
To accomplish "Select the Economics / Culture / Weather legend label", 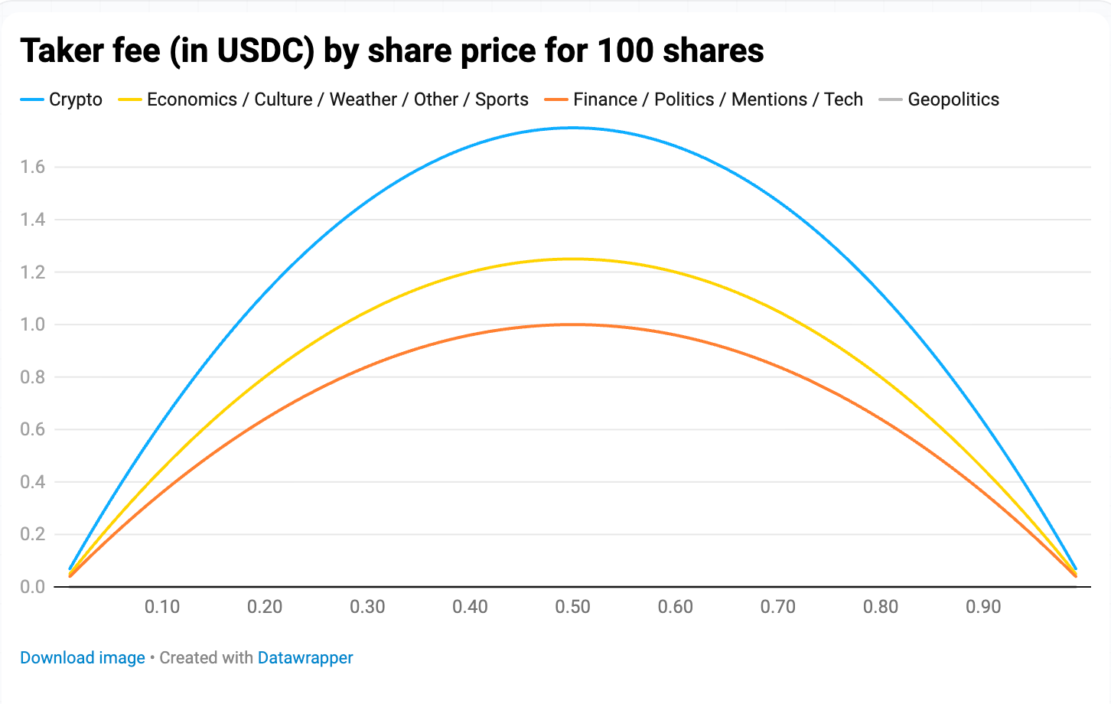I will click(x=337, y=100).
